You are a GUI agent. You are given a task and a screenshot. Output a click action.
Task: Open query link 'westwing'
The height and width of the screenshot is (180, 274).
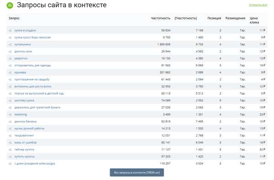pos(21,115)
